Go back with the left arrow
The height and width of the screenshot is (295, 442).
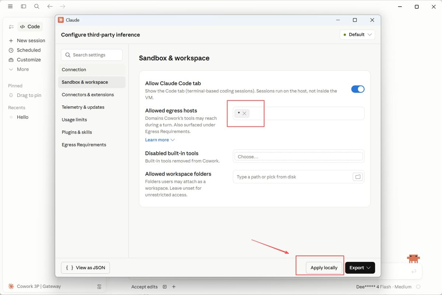click(x=50, y=6)
